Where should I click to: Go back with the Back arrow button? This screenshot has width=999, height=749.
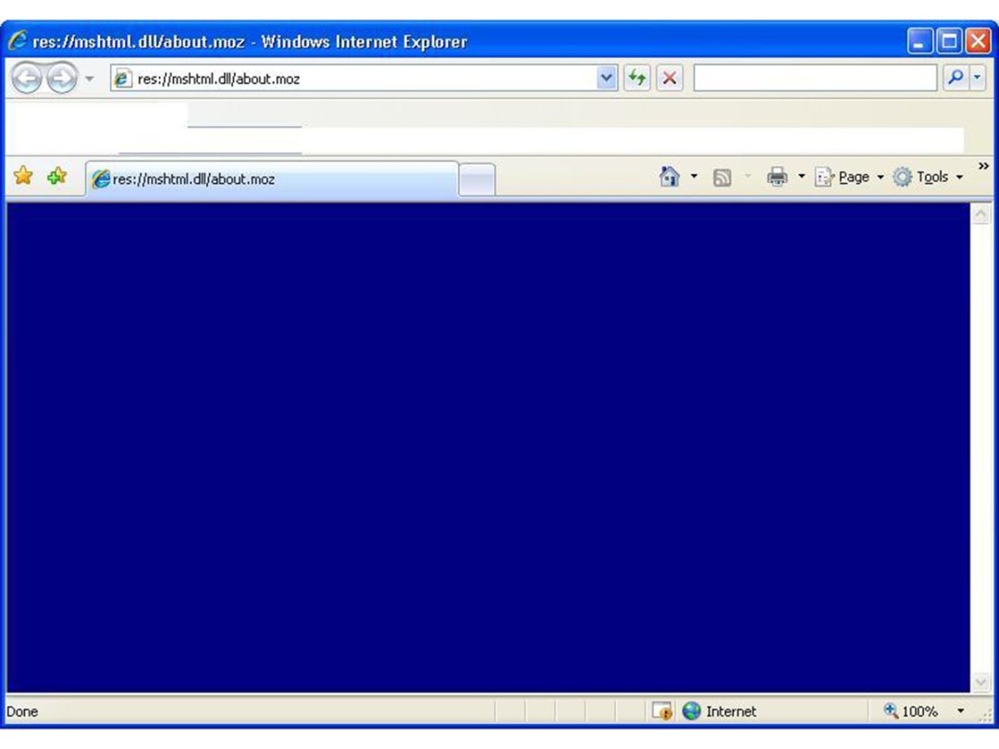pyautogui.click(x=27, y=79)
